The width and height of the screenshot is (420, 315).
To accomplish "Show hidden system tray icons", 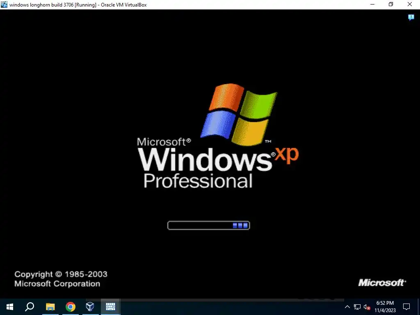I will click(x=347, y=307).
